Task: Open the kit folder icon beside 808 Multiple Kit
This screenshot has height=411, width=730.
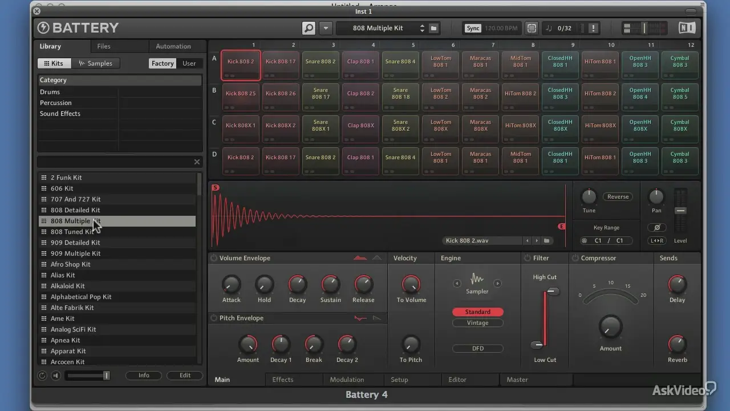Action: [x=433, y=28]
